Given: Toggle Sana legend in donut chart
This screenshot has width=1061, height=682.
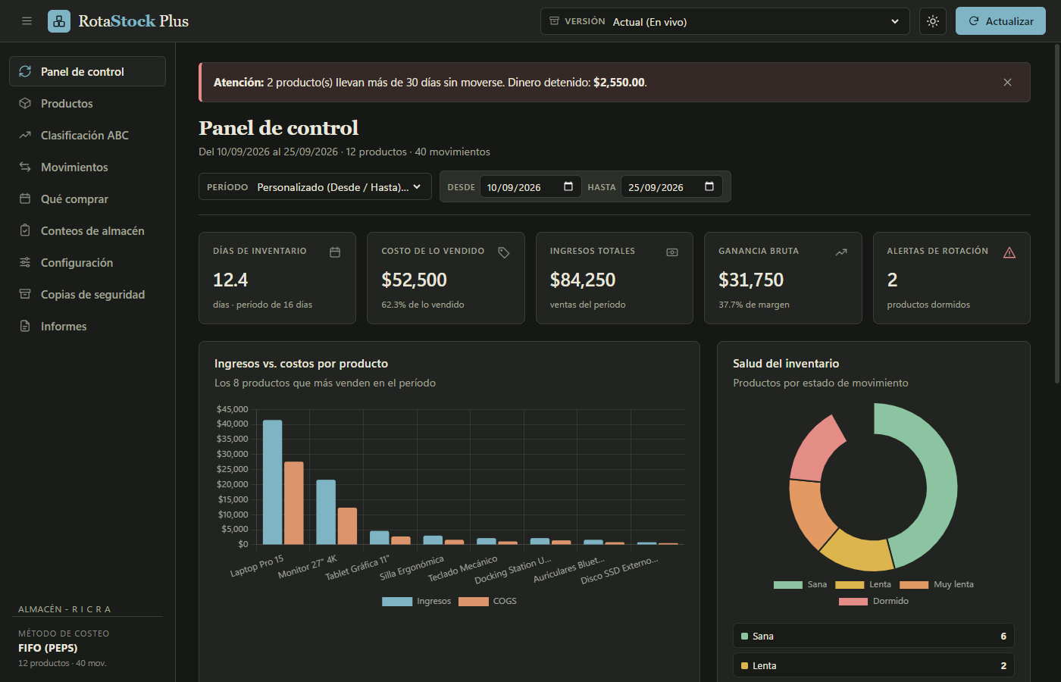Looking at the screenshot, I should coord(800,584).
